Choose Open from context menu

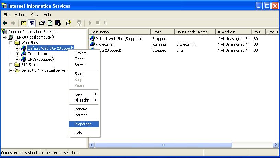point(84,59)
